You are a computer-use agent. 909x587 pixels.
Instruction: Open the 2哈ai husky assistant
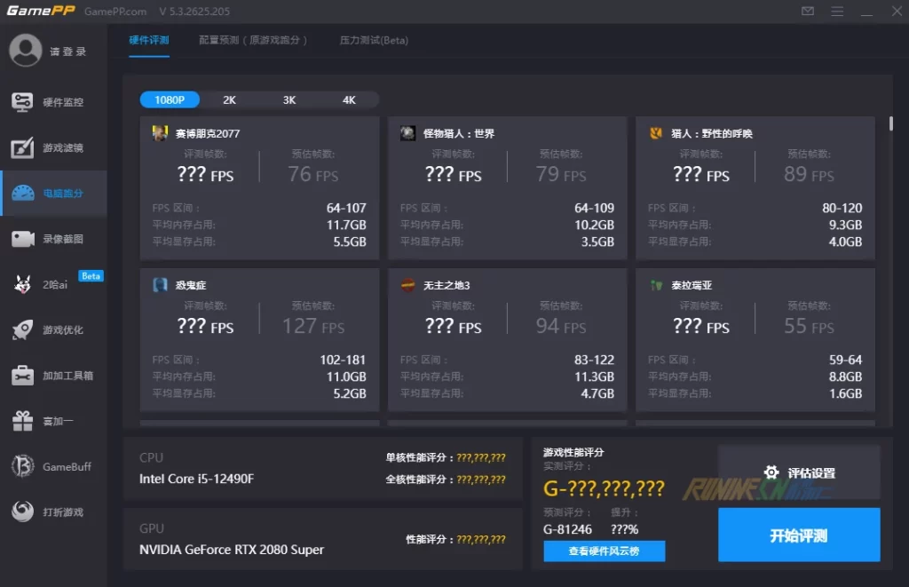53,284
